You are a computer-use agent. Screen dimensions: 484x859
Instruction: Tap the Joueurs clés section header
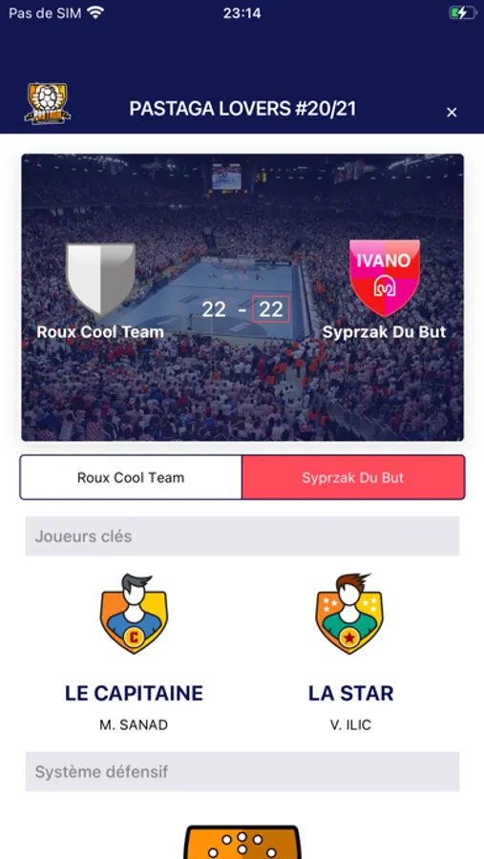click(242, 535)
